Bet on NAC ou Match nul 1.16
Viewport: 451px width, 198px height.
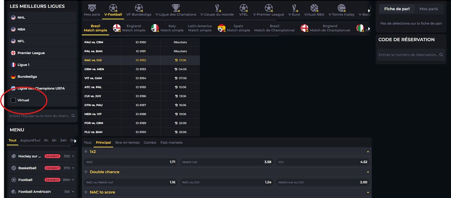131,182
